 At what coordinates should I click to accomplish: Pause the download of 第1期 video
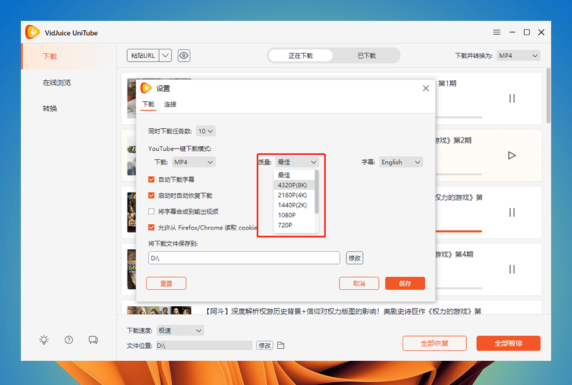(x=512, y=98)
